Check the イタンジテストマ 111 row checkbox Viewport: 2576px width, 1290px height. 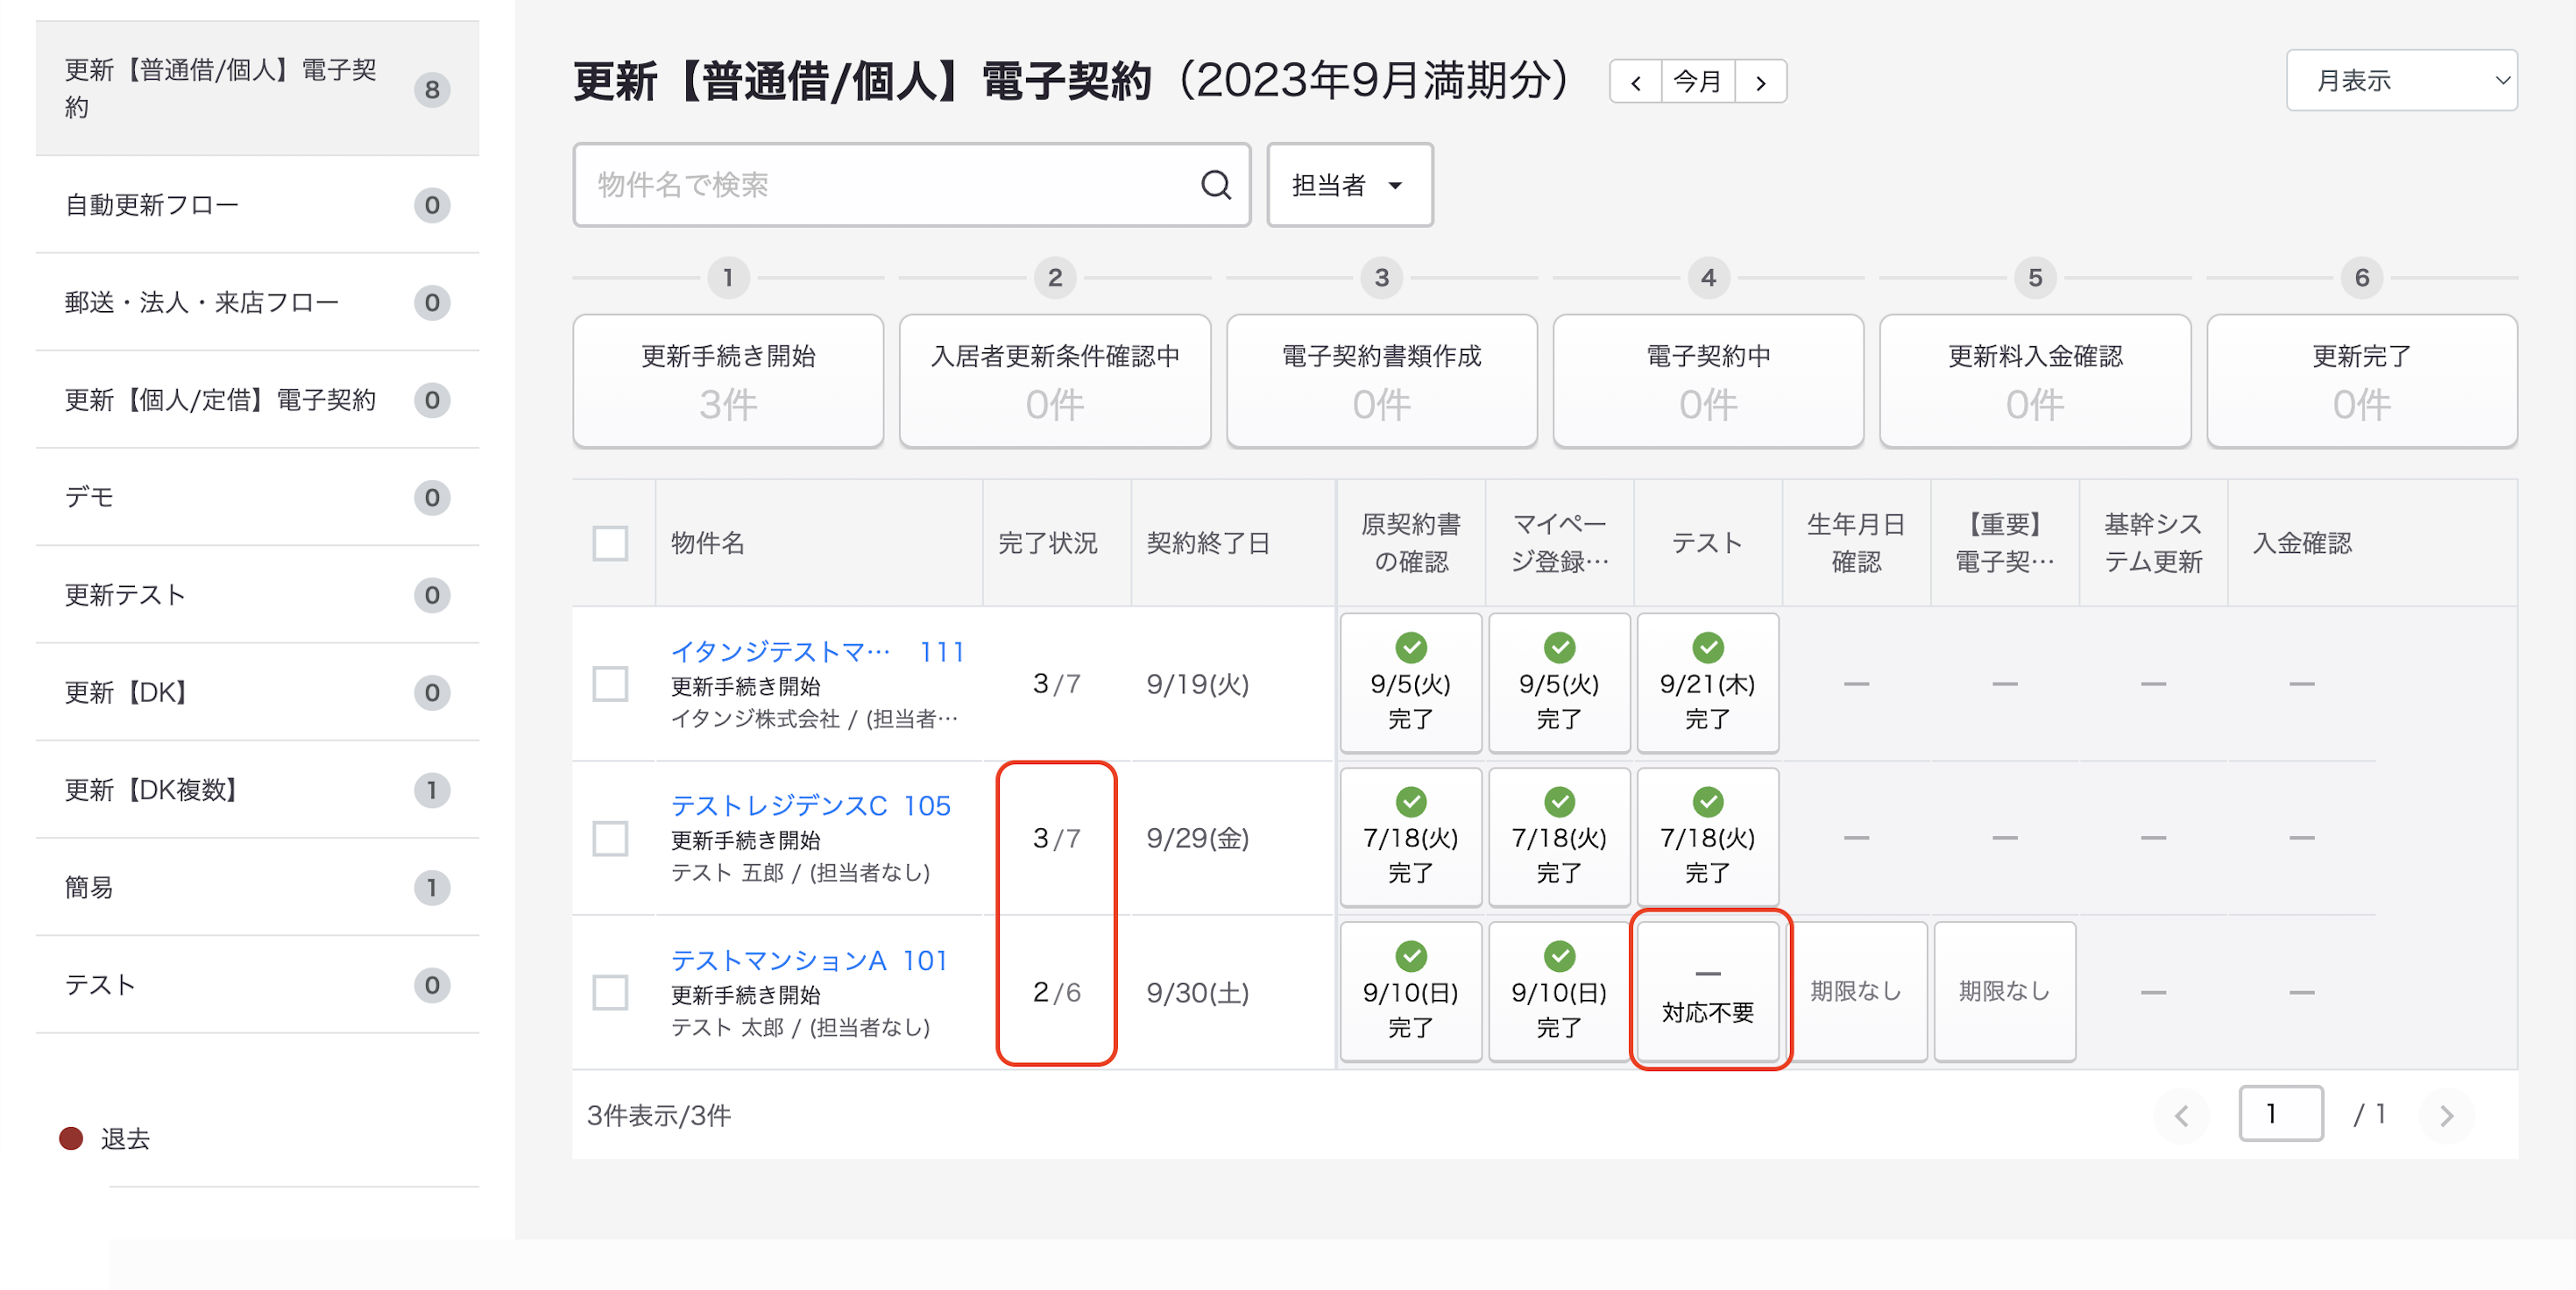coord(610,684)
